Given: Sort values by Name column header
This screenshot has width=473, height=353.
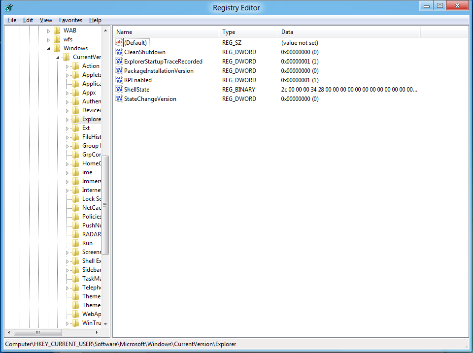Looking at the screenshot, I should click(x=166, y=32).
